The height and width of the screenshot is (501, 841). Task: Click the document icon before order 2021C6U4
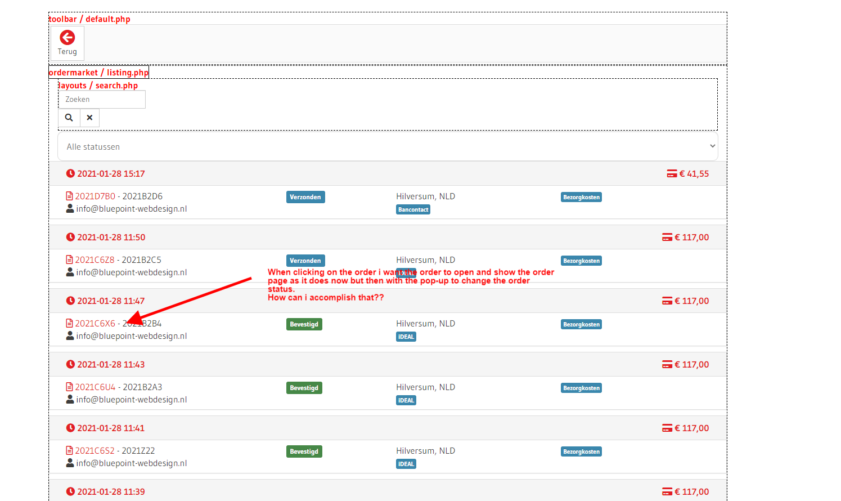click(70, 387)
